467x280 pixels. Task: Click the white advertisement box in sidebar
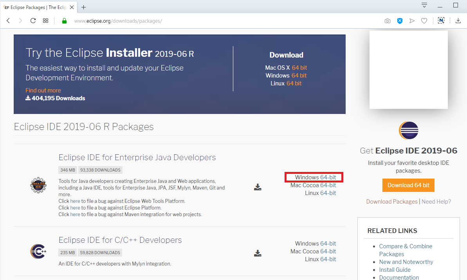coord(409,70)
